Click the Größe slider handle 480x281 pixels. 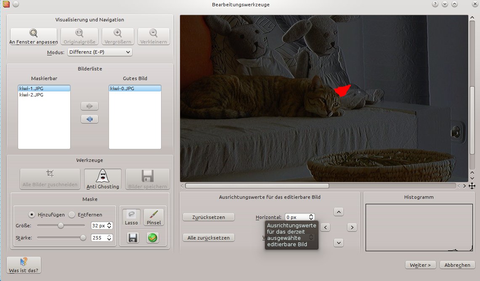pos(61,226)
